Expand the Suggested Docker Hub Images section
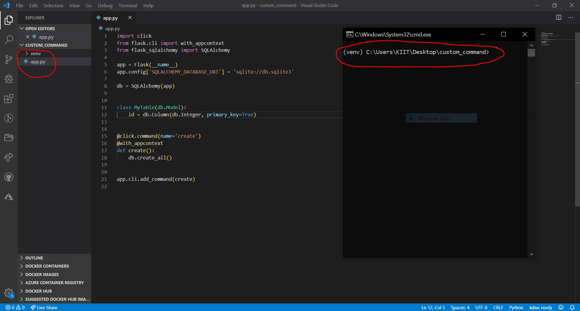The width and height of the screenshot is (580, 311). click(x=54, y=299)
